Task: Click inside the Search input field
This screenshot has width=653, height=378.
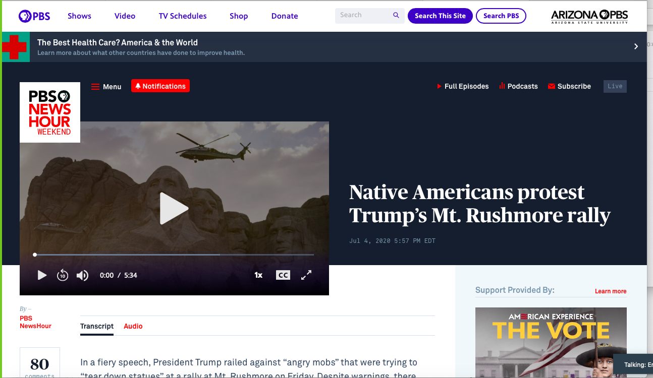Action: pos(363,16)
